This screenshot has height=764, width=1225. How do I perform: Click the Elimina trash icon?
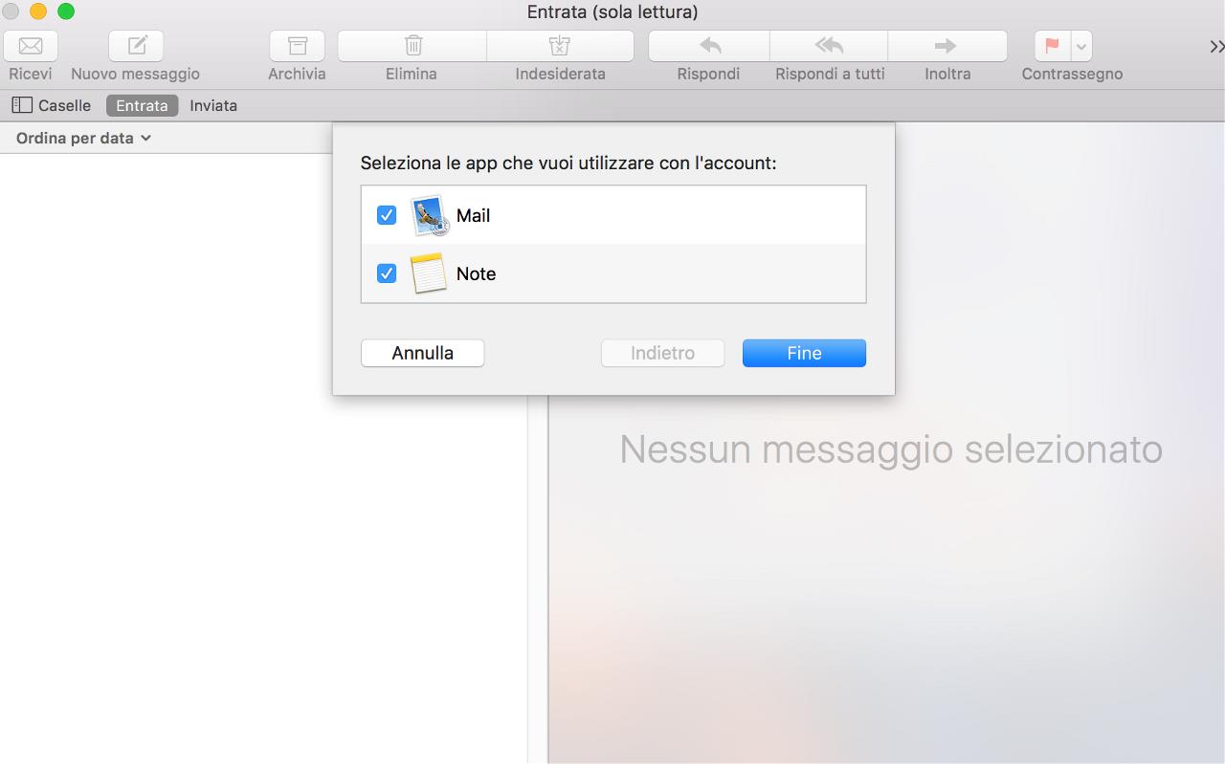point(412,46)
